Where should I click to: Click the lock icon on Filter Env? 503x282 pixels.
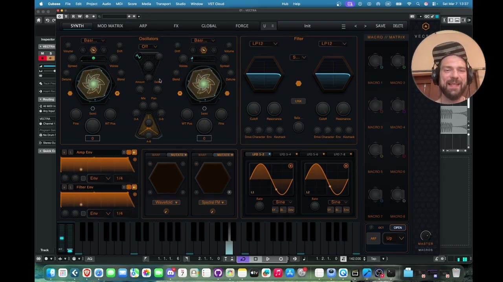(x=134, y=187)
